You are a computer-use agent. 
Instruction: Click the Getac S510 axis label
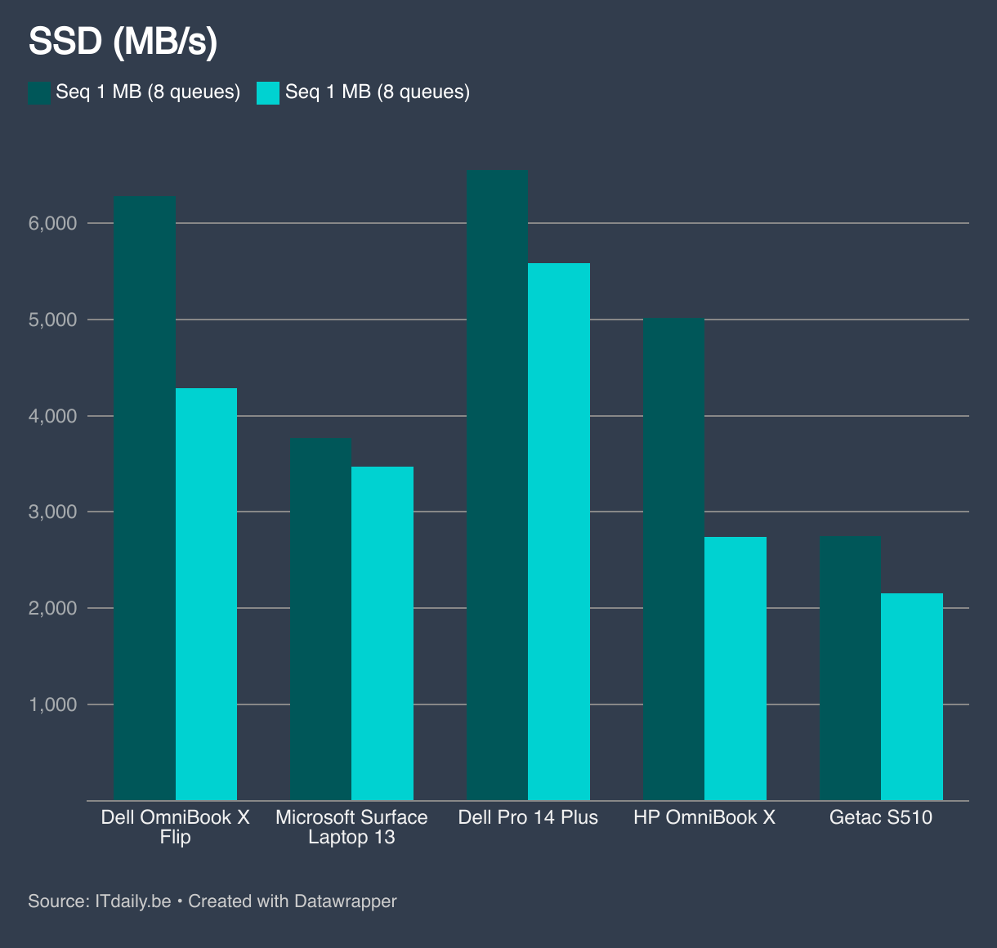coord(880,817)
